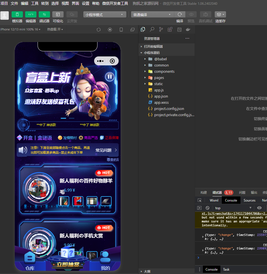Select the element inspector arrow icon

200,200
